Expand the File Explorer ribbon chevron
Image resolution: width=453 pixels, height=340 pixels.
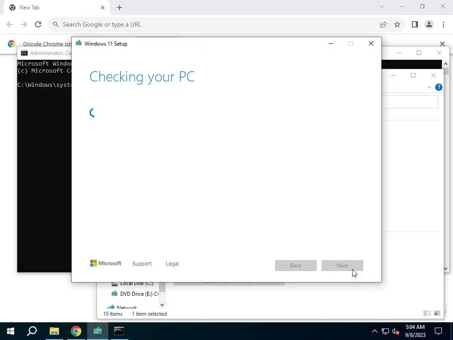(x=429, y=87)
